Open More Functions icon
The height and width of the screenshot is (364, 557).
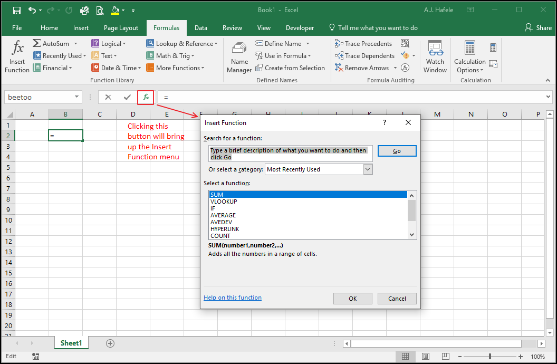150,68
